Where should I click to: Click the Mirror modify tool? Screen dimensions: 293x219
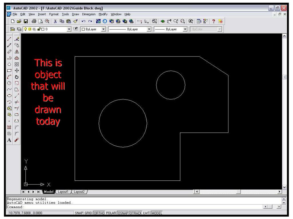(17, 52)
